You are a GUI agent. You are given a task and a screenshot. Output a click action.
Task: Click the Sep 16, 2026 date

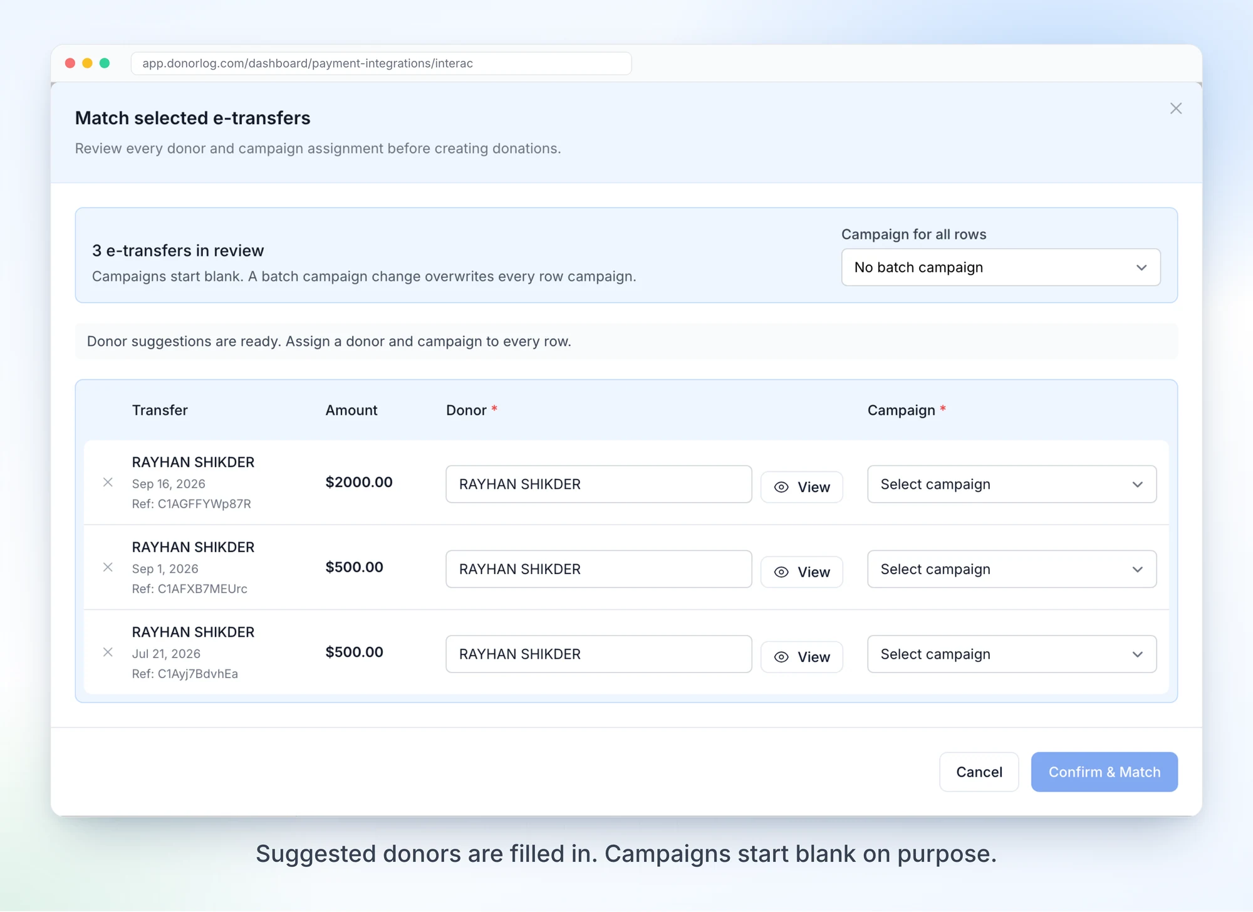[x=169, y=484]
